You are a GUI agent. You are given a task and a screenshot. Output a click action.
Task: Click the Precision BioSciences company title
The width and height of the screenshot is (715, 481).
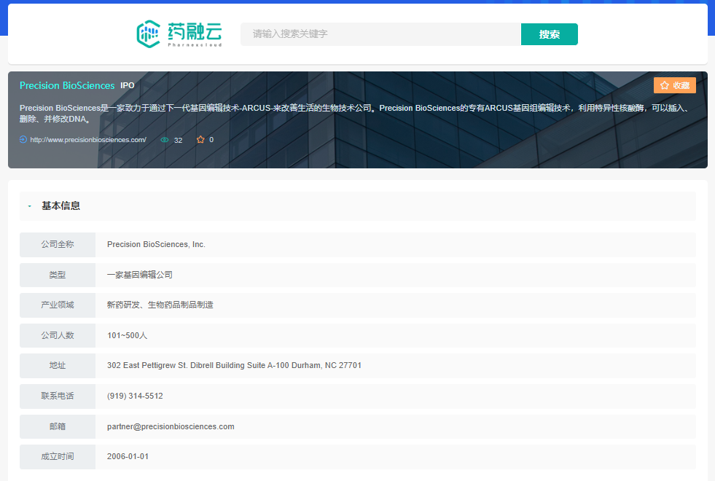click(67, 85)
